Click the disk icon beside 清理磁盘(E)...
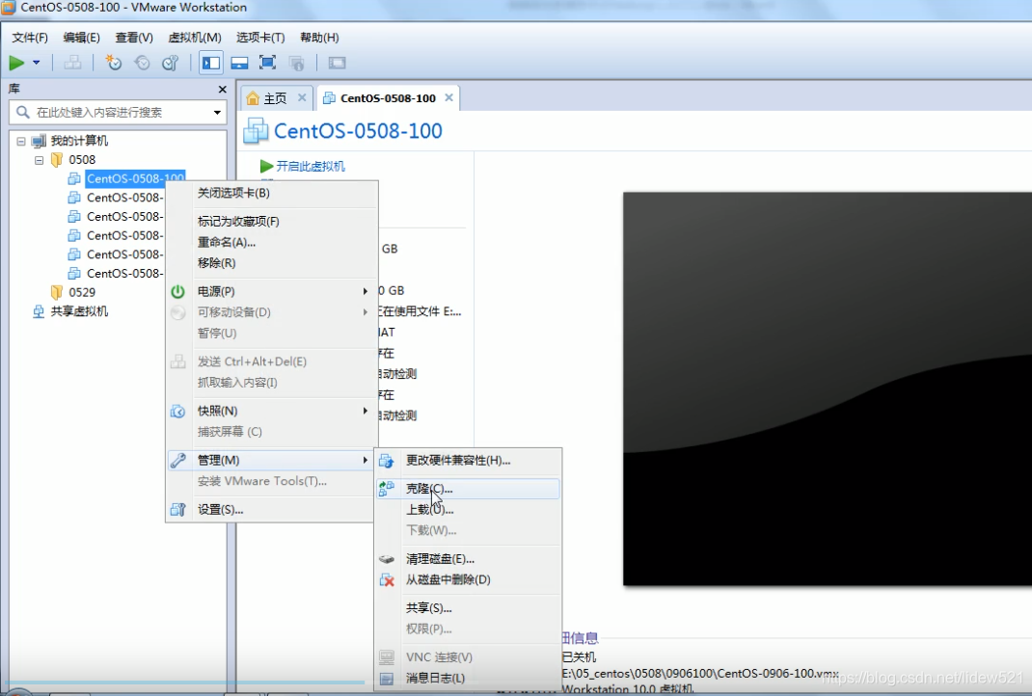The width and height of the screenshot is (1032, 696). (387, 559)
